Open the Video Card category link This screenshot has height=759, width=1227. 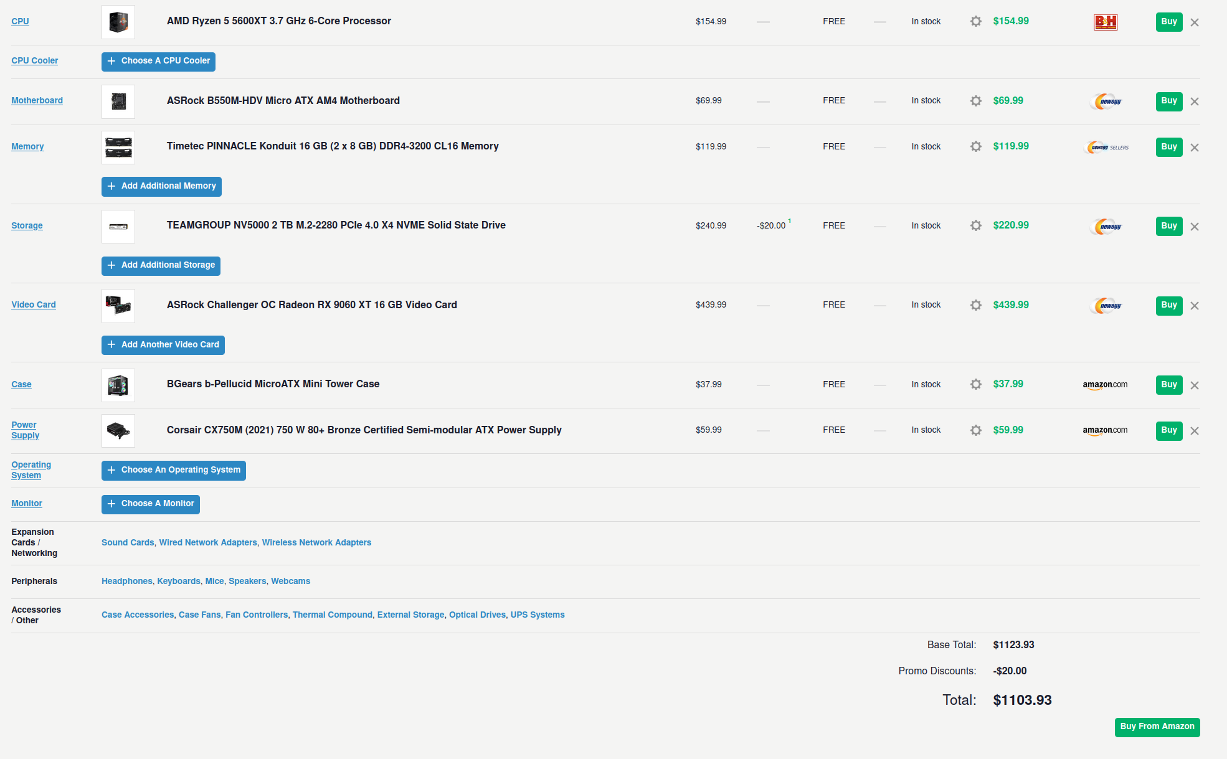click(34, 304)
